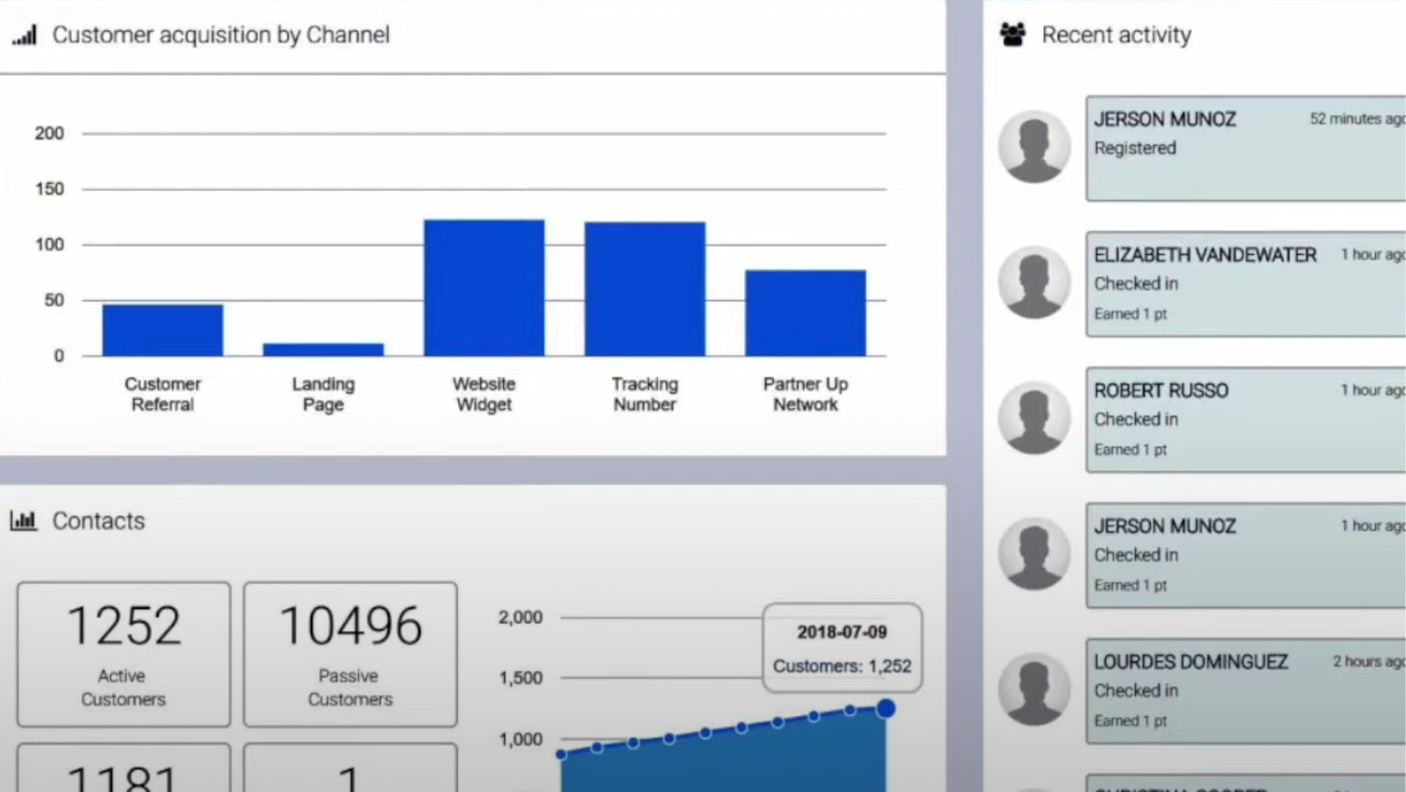The height and width of the screenshot is (792, 1406).
Task: Open Jerson Munoz's profile avatar
Action: 1034,146
